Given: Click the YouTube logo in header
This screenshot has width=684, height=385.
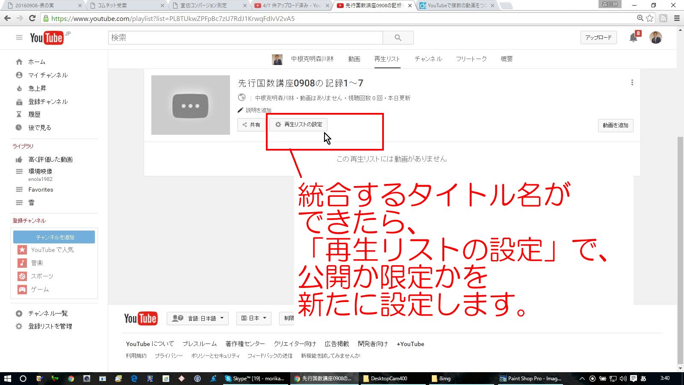Looking at the screenshot, I should 47,38.
